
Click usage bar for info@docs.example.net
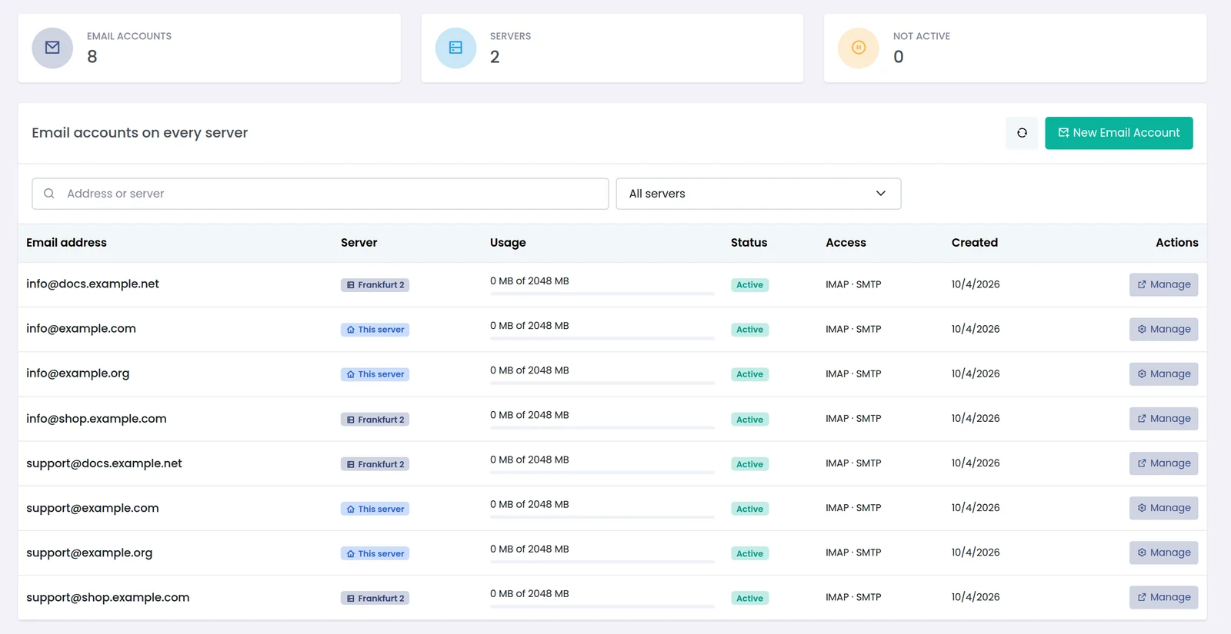click(x=602, y=294)
